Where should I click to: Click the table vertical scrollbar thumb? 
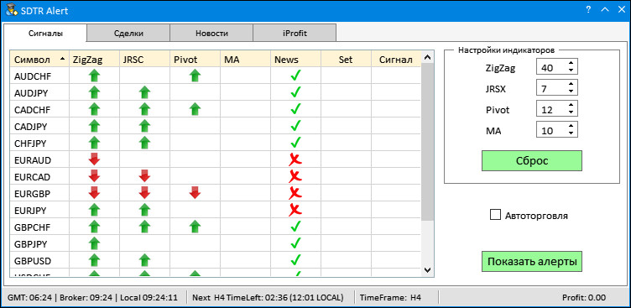tap(427, 142)
